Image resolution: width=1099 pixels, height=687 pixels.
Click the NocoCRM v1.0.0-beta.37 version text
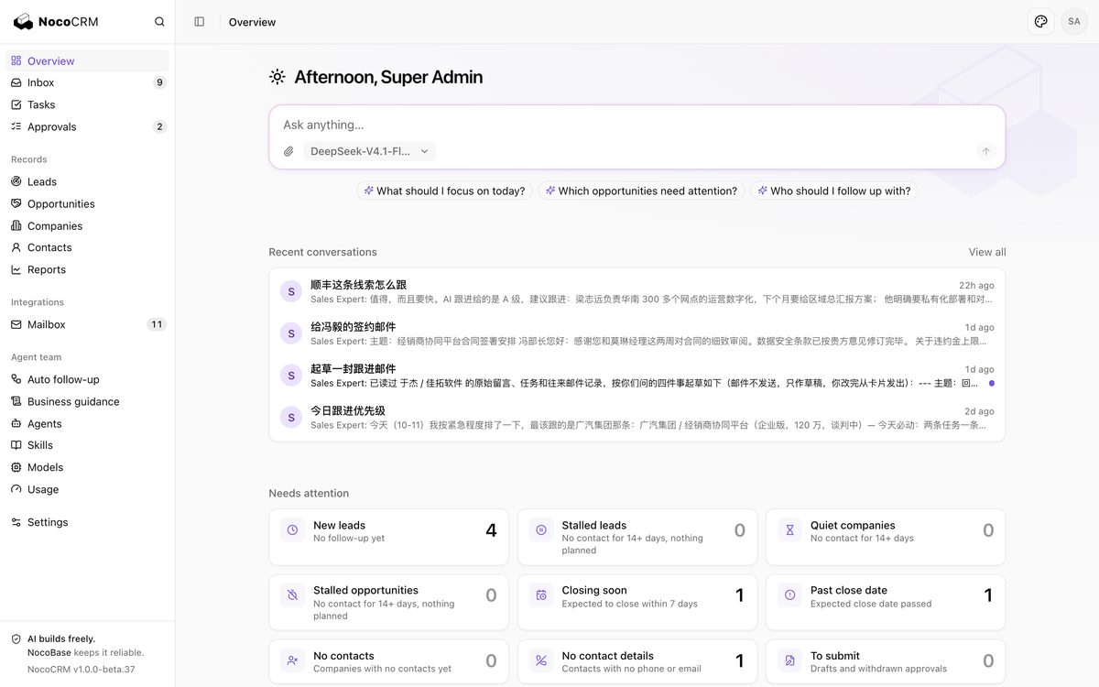(x=82, y=670)
